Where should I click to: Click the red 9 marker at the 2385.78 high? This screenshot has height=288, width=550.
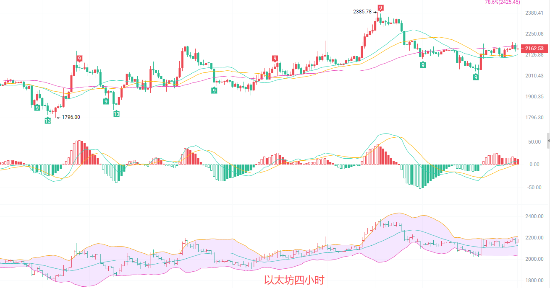(x=380, y=8)
